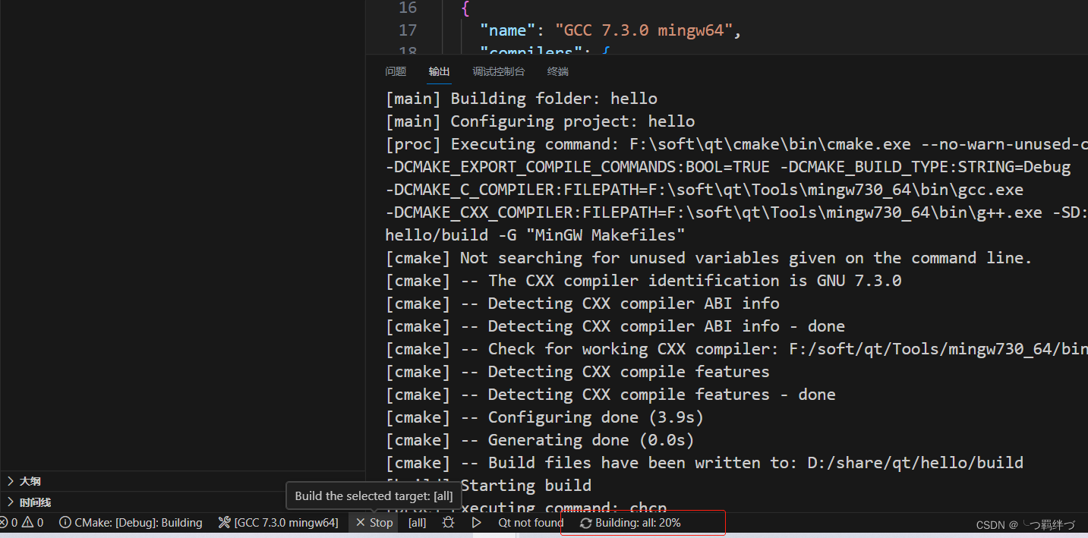
Task: Click 'CXX compiler identification is GNU 7.3.0' line
Action: [643, 281]
